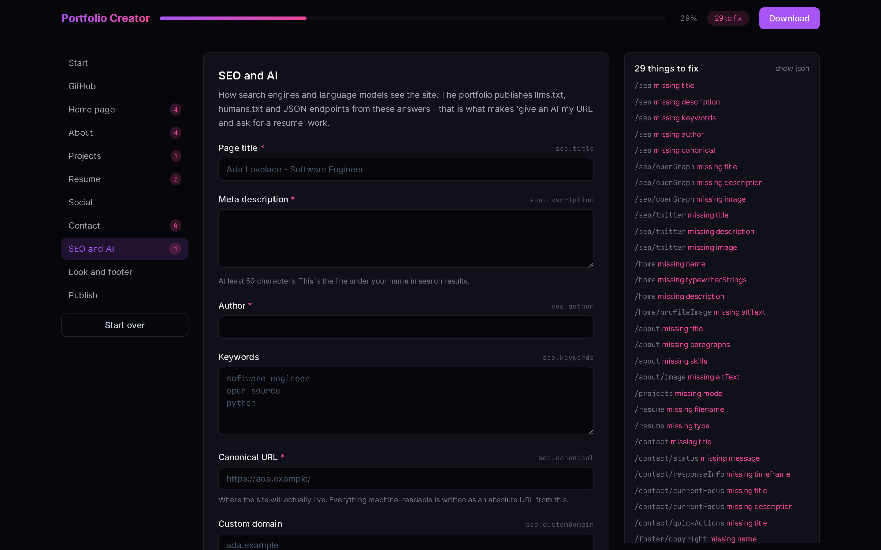This screenshot has width=881, height=550.
Task: Click the 29 to fix badge
Action: click(x=728, y=18)
